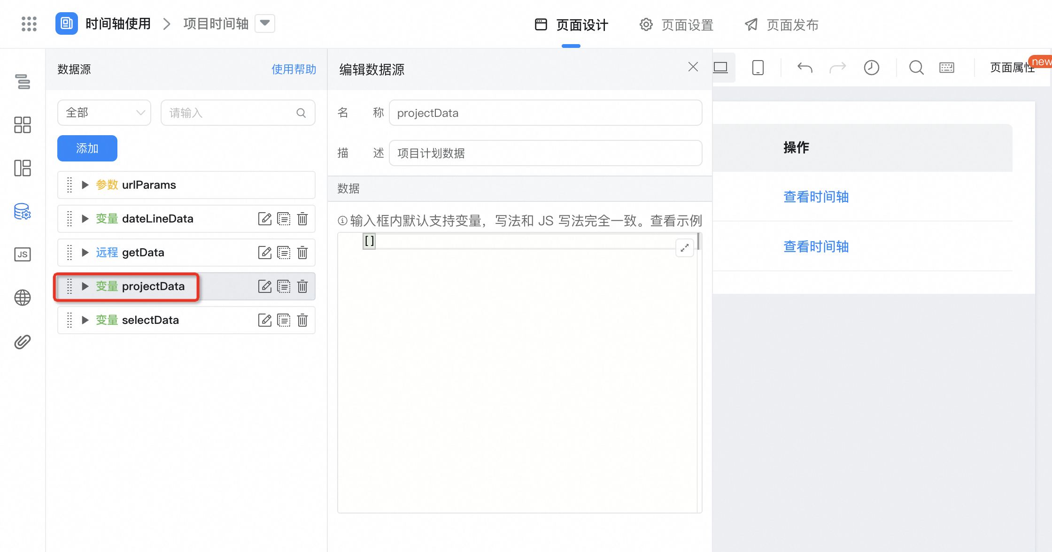Click the blue 添加 button
This screenshot has height=552, width=1052.
pos(87,148)
